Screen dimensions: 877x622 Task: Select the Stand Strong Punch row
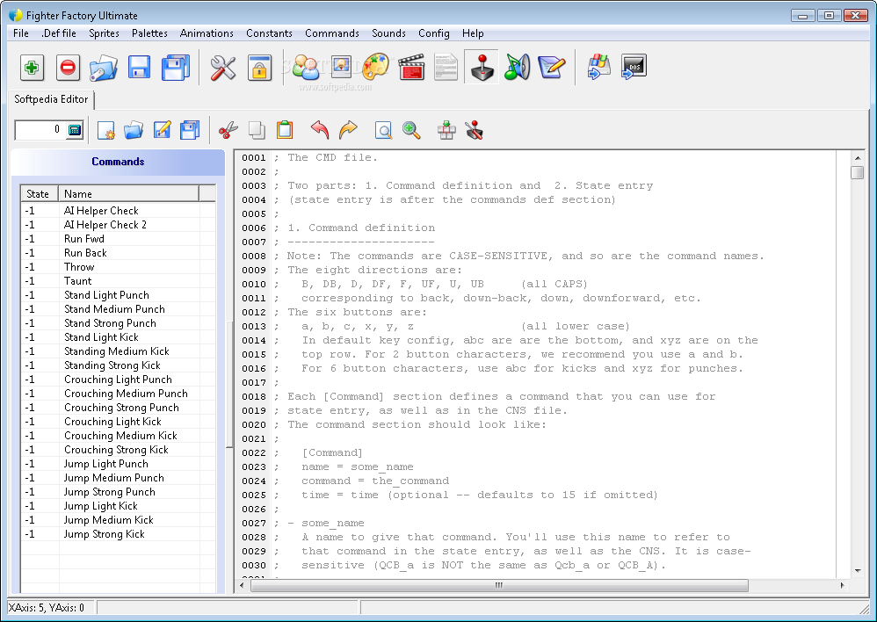[x=118, y=323]
